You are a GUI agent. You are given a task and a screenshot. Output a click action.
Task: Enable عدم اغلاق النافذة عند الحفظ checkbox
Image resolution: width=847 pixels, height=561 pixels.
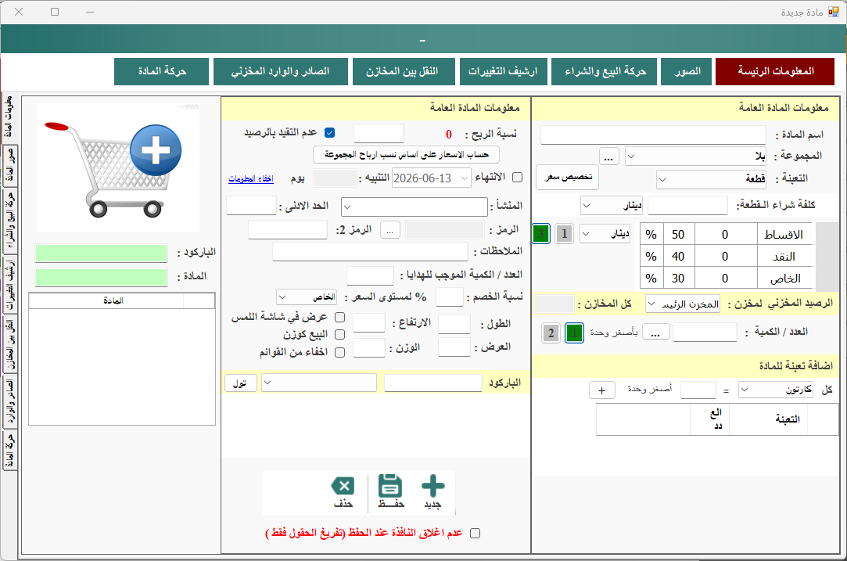(475, 533)
